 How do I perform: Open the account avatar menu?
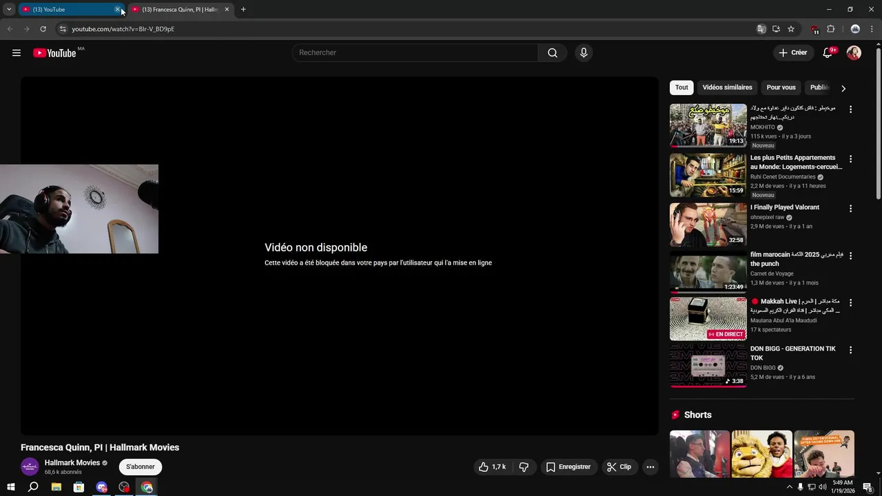click(854, 53)
